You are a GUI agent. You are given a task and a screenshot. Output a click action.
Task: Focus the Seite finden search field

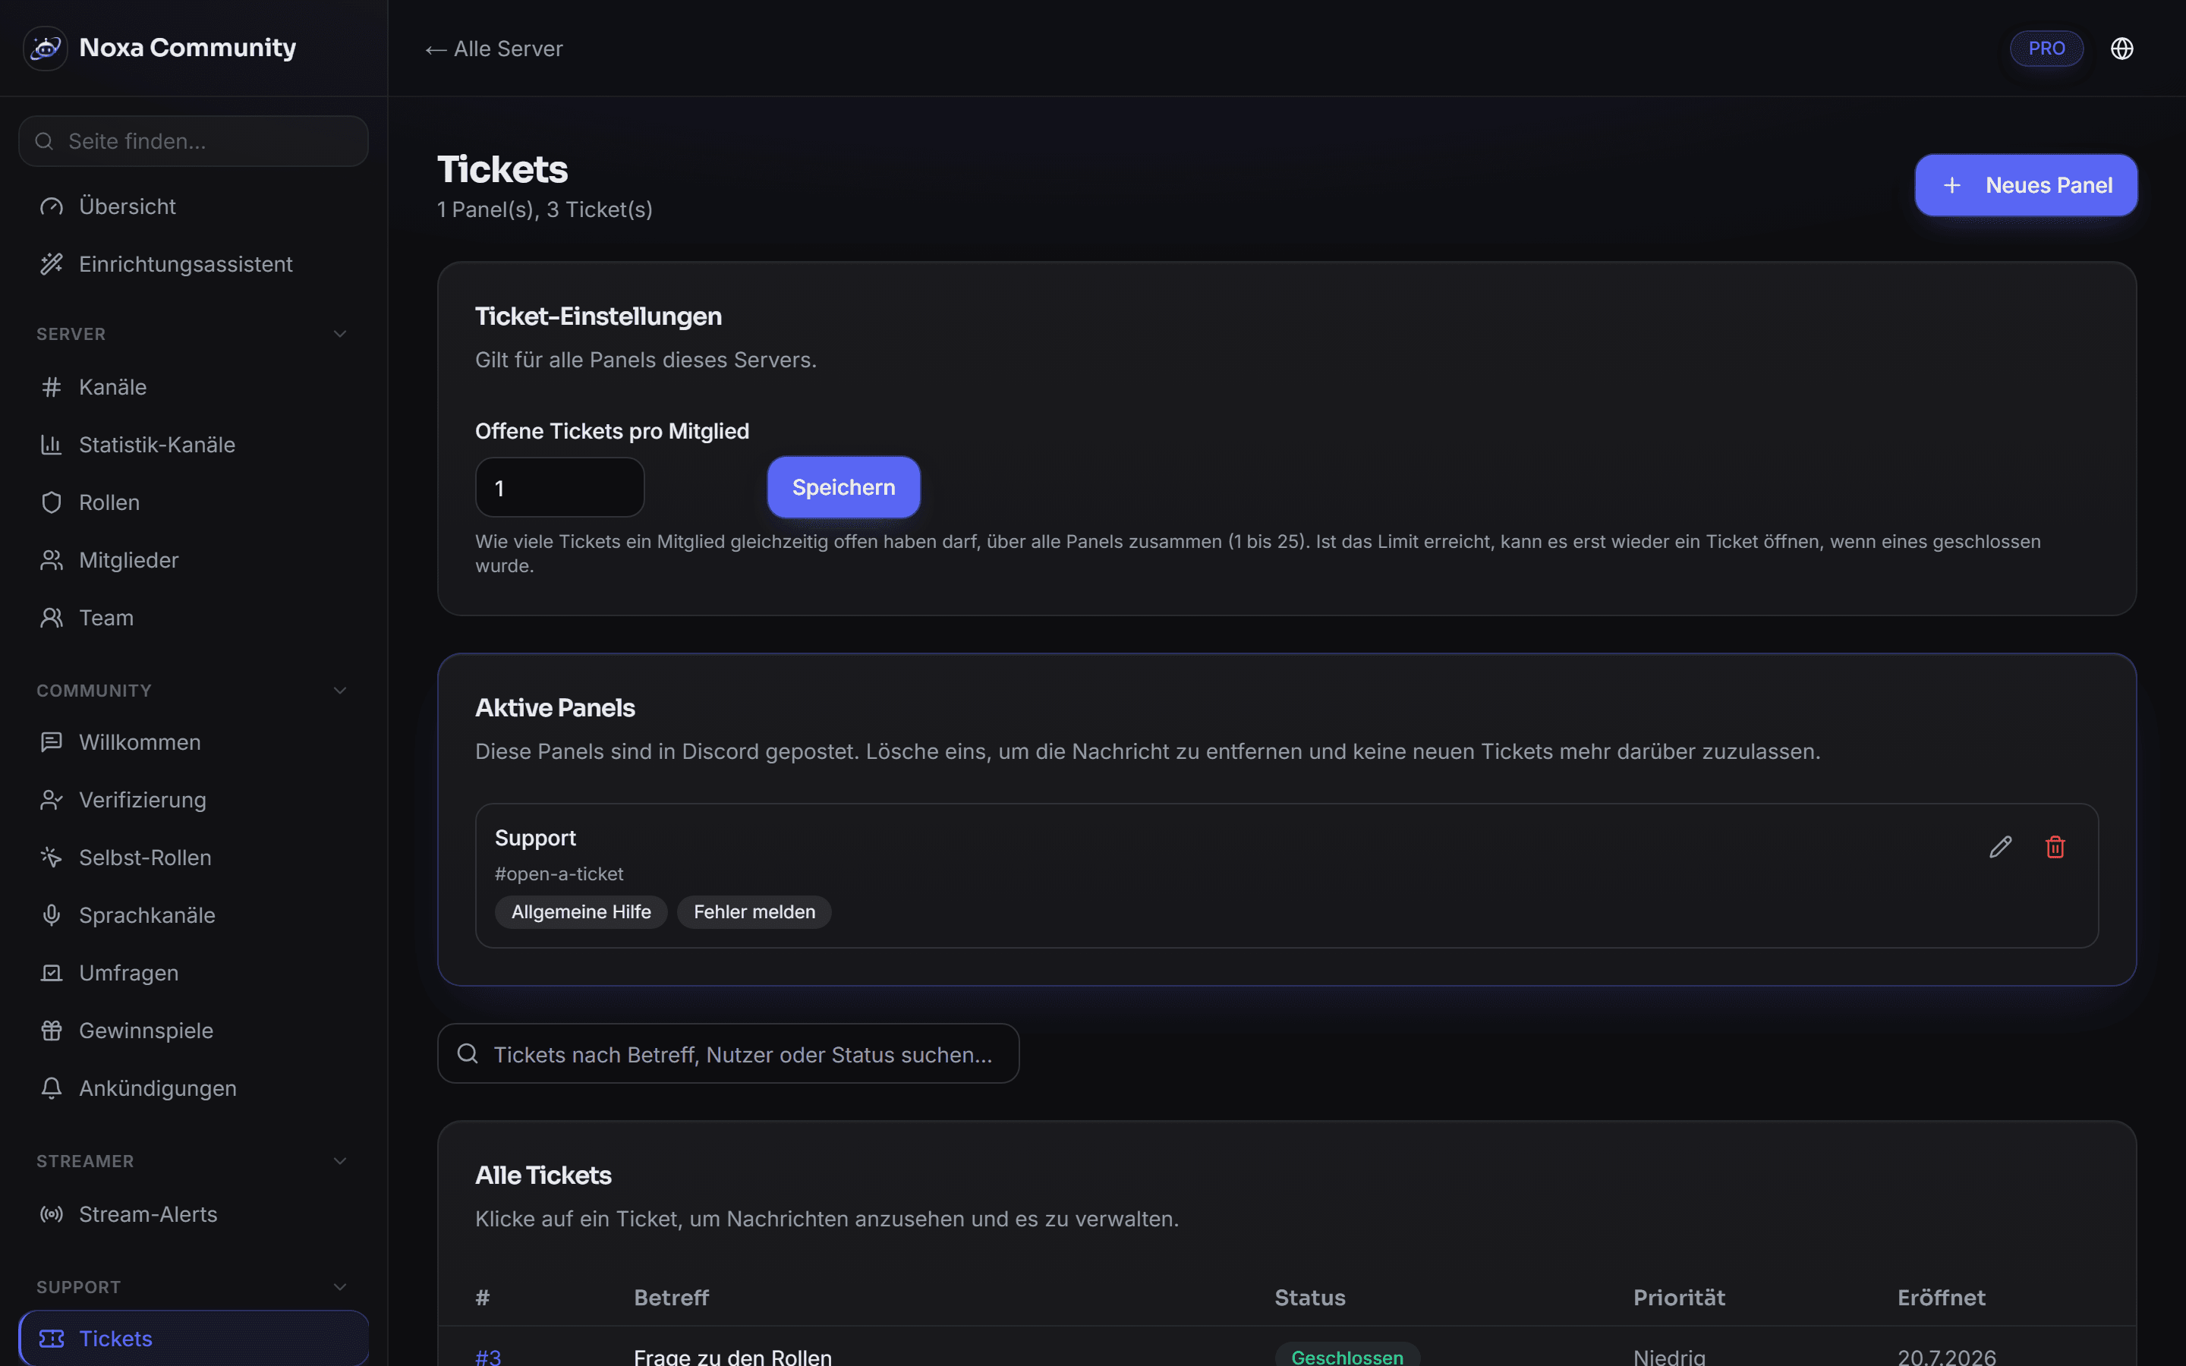coord(194,141)
